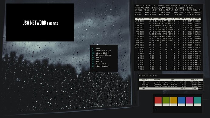This screenshot has width=210, height=118.
Task: Click the RECEIVED column header in NetHogs
Action: [x=194, y=80]
